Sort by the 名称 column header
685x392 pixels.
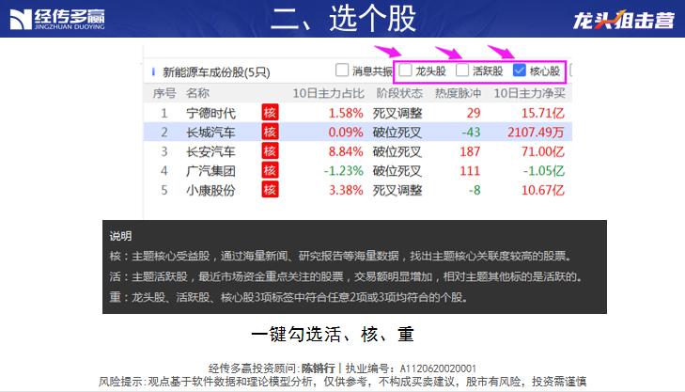(197, 93)
